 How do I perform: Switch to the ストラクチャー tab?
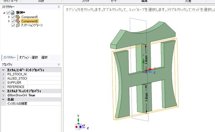click(x=10, y=58)
